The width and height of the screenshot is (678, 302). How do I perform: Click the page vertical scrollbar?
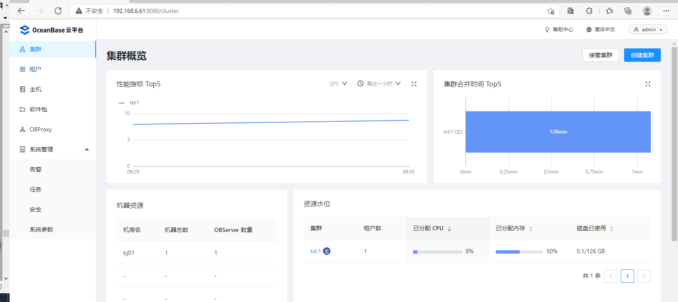click(675, 144)
